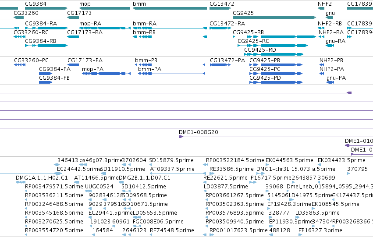
Task: Select EST label 346413
Action: tap(67, 160)
